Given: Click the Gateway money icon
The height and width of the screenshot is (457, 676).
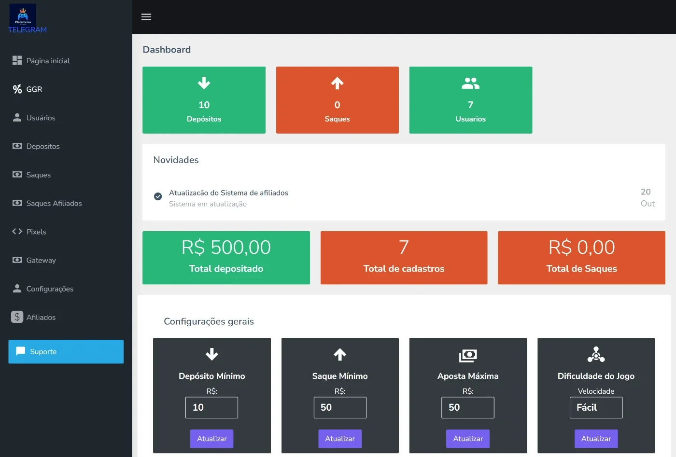Looking at the screenshot, I should coord(17,260).
